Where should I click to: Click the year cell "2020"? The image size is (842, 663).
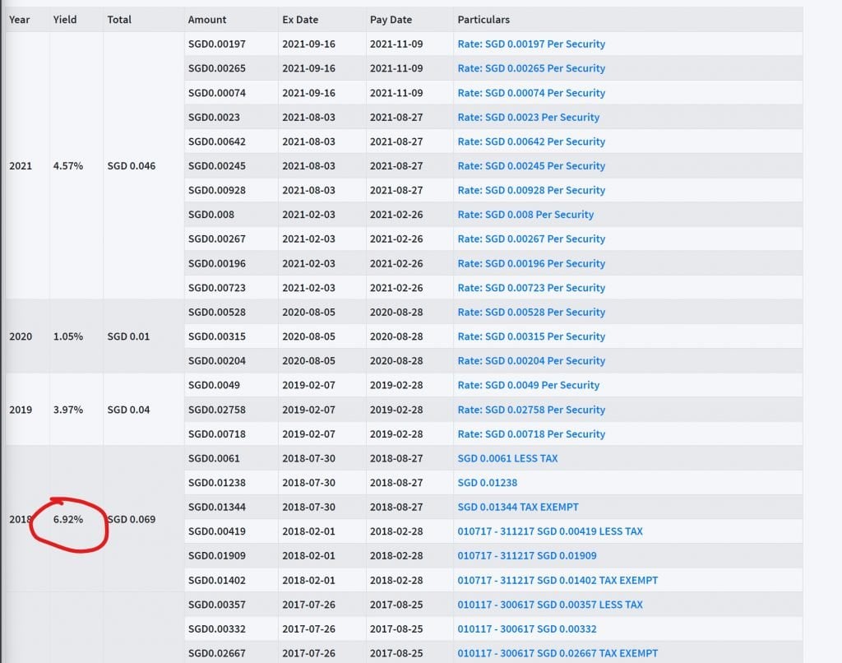click(21, 336)
